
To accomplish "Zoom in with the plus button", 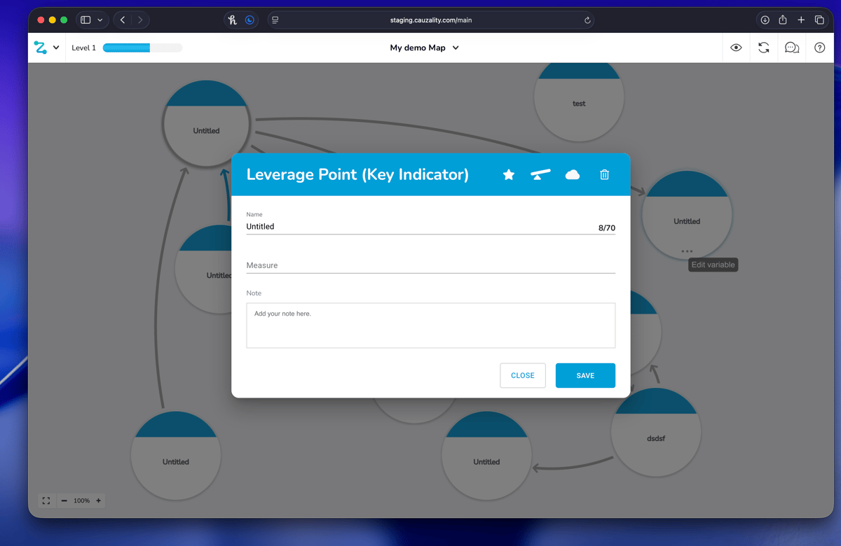I will [x=99, y=500].
